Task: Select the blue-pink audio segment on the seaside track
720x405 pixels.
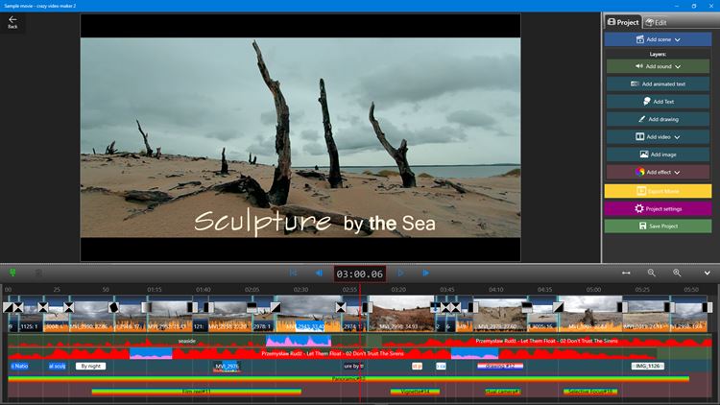Action: click(299, 341)
